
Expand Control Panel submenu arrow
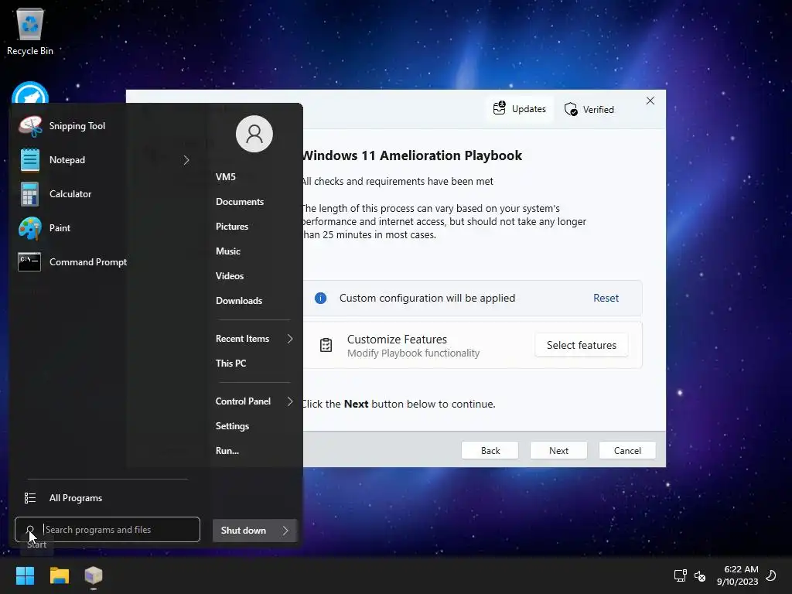pos(290,401)
